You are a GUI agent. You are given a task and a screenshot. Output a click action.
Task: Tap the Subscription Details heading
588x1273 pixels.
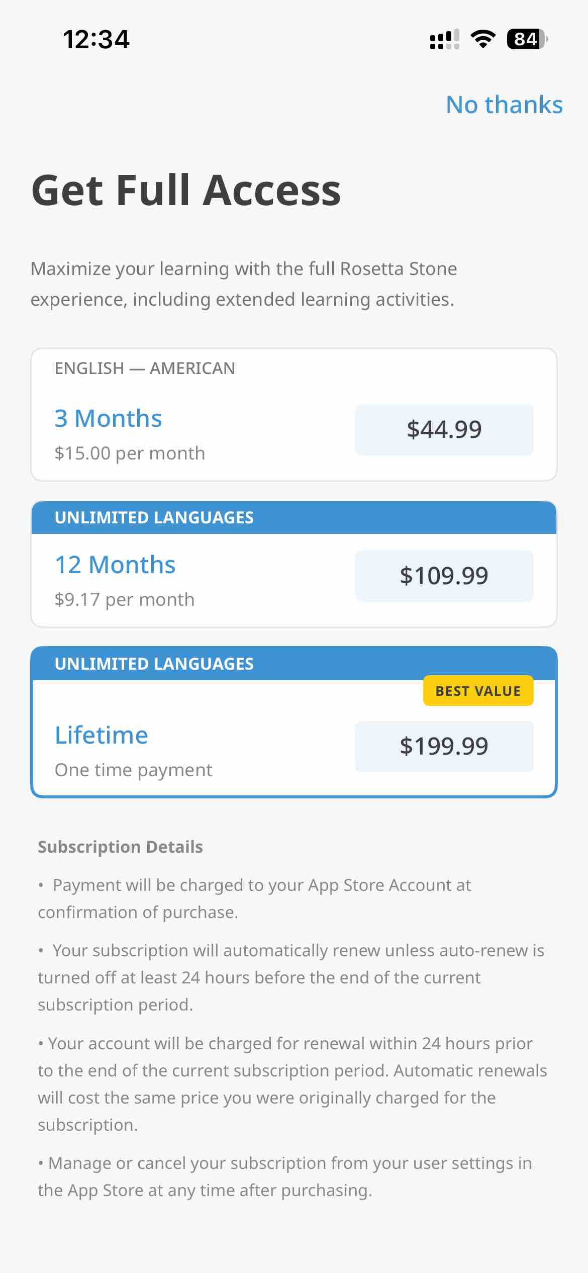point(120,846)
